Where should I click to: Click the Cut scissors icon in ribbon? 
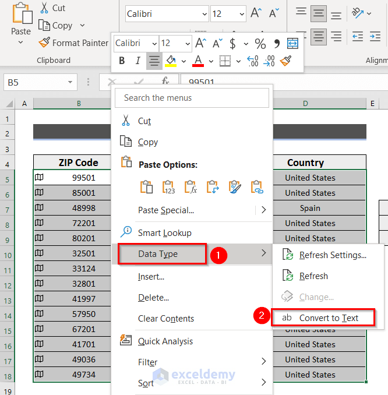[x=44, y=8]
